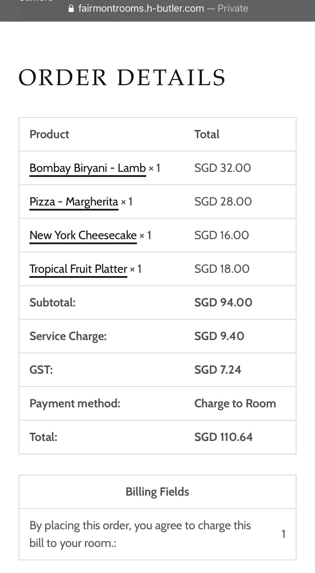Click the SGD 32.00 biryani price
Image resolution: width=315 pixels, height=573 pixels.
coord(223,168)
